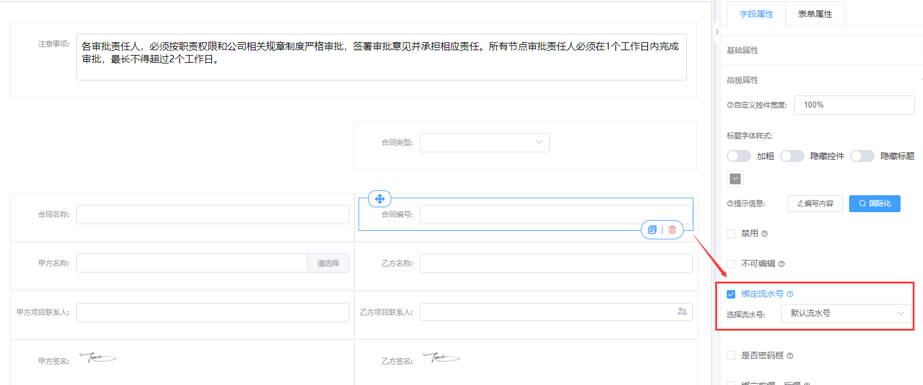Switch to the 表单属性 tab

[x=815, y=14]
